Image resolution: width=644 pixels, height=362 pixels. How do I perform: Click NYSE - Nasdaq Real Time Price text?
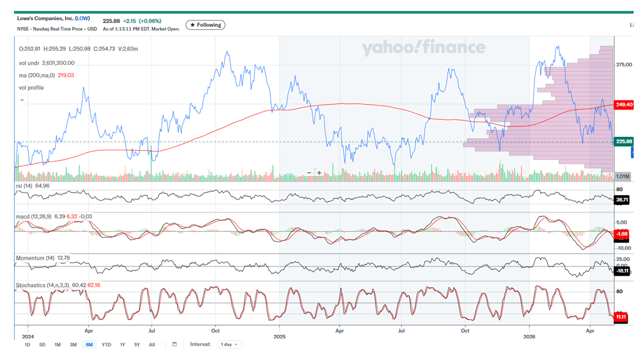[x=51, y=29]
